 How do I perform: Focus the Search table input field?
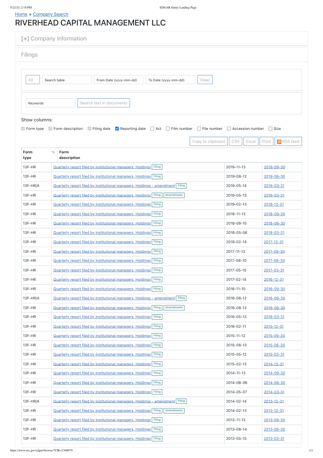[67, 80]
